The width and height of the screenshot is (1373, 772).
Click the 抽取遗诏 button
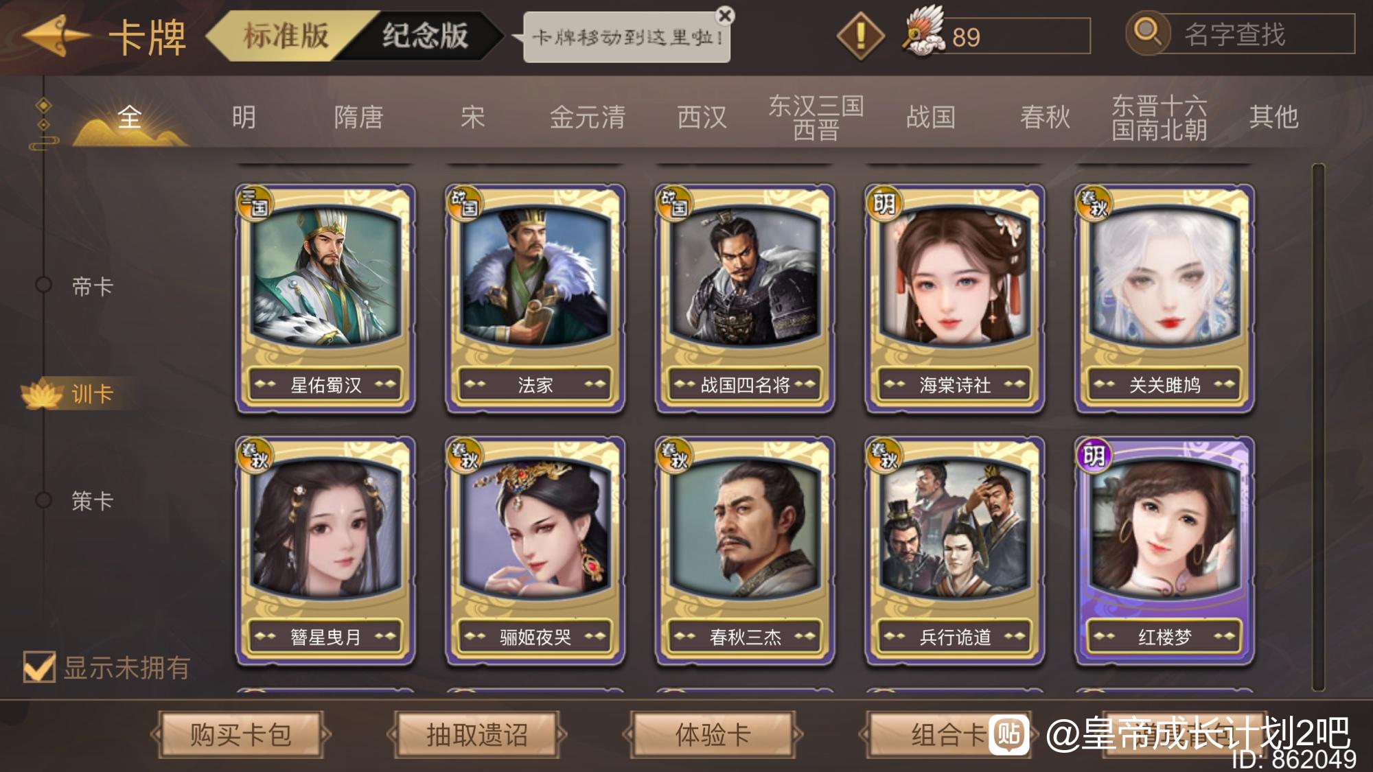[x=476, y=735]
